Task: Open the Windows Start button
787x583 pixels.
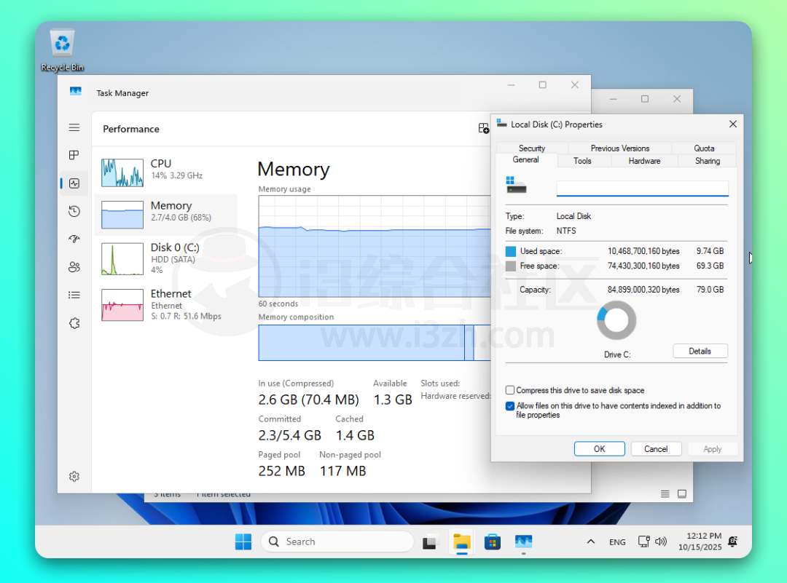Action: (243, 542)
